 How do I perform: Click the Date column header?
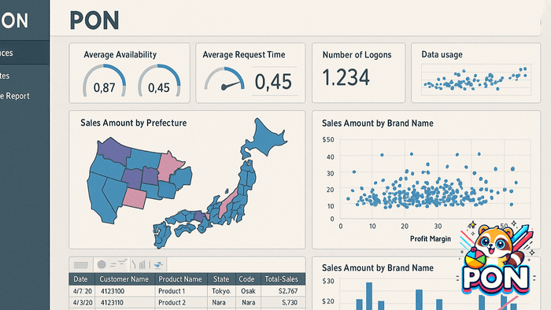point(80,279)
